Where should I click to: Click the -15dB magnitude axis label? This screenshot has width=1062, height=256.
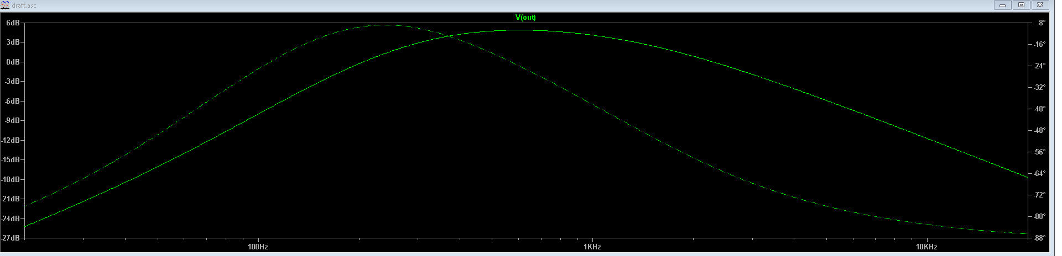[11, 160]
